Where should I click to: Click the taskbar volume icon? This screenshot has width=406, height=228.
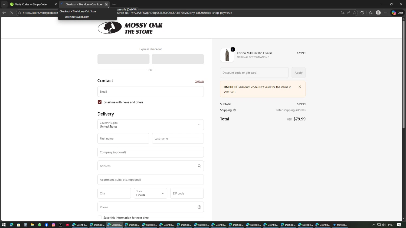(384, 225)
